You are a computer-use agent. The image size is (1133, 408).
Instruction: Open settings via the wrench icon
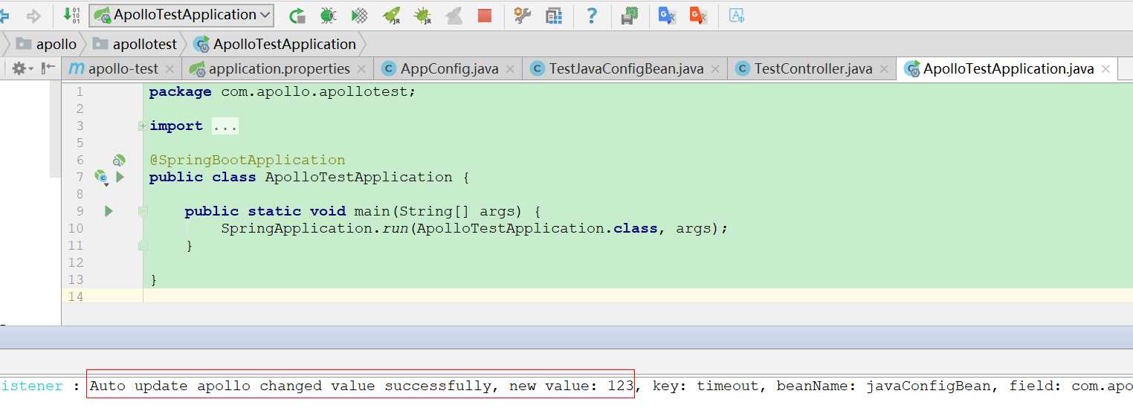click(523, 15)
